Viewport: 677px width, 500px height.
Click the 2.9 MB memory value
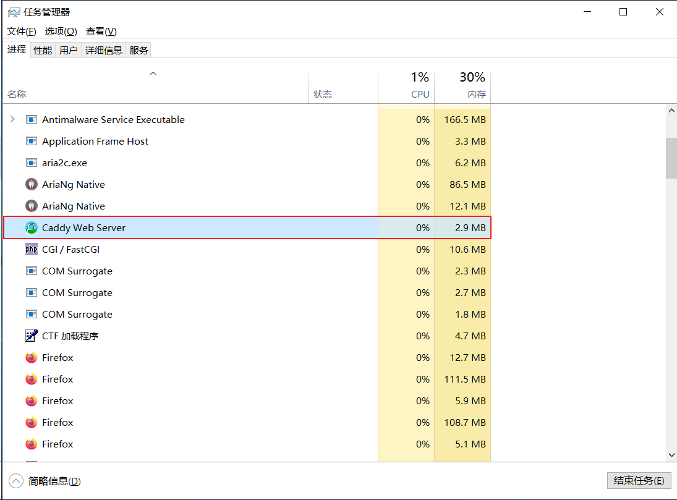point(470,227)
